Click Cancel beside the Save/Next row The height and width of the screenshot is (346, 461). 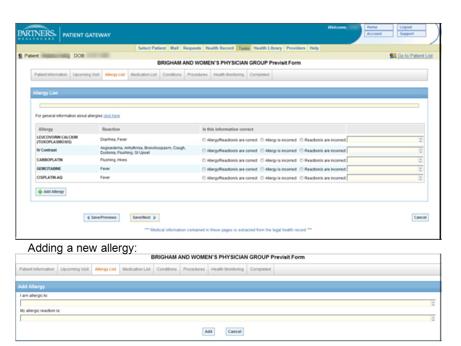420,217
